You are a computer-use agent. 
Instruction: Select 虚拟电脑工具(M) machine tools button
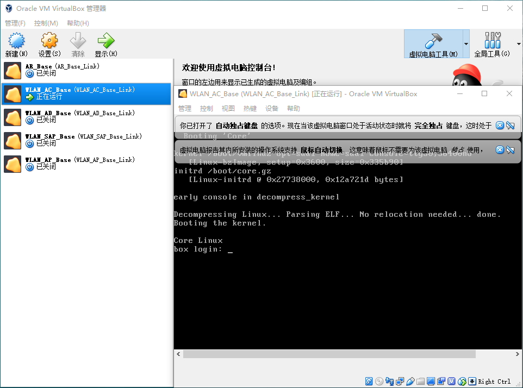pos(433,44)
